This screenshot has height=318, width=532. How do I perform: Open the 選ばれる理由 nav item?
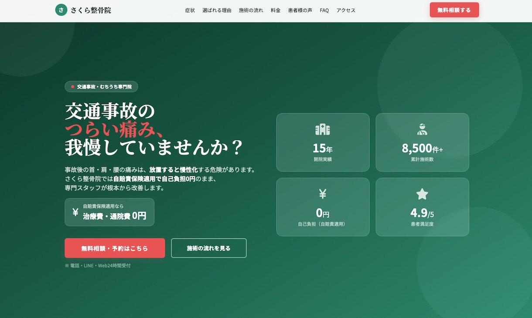pos(217,10)
